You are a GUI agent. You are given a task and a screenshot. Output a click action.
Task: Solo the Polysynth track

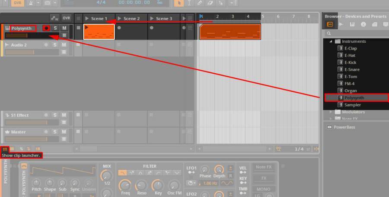pos(55,28)
